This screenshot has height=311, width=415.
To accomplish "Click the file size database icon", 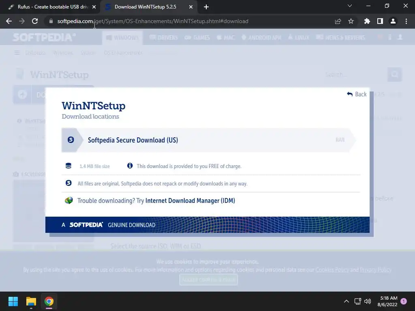I will (68, 166).
